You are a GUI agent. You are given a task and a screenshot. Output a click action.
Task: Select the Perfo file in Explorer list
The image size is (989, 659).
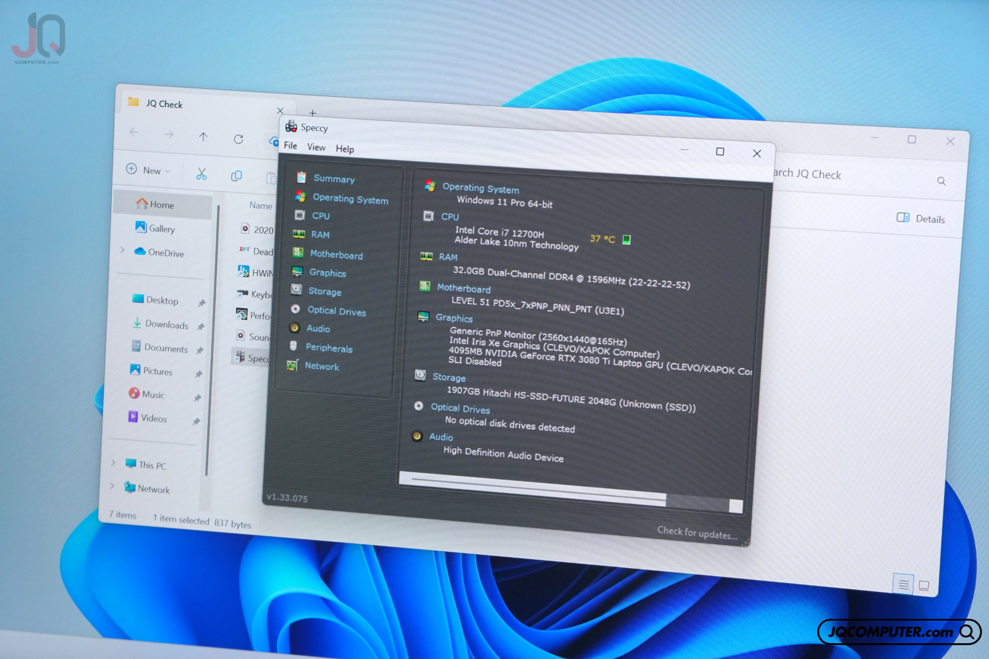click(x=253, y=315)
